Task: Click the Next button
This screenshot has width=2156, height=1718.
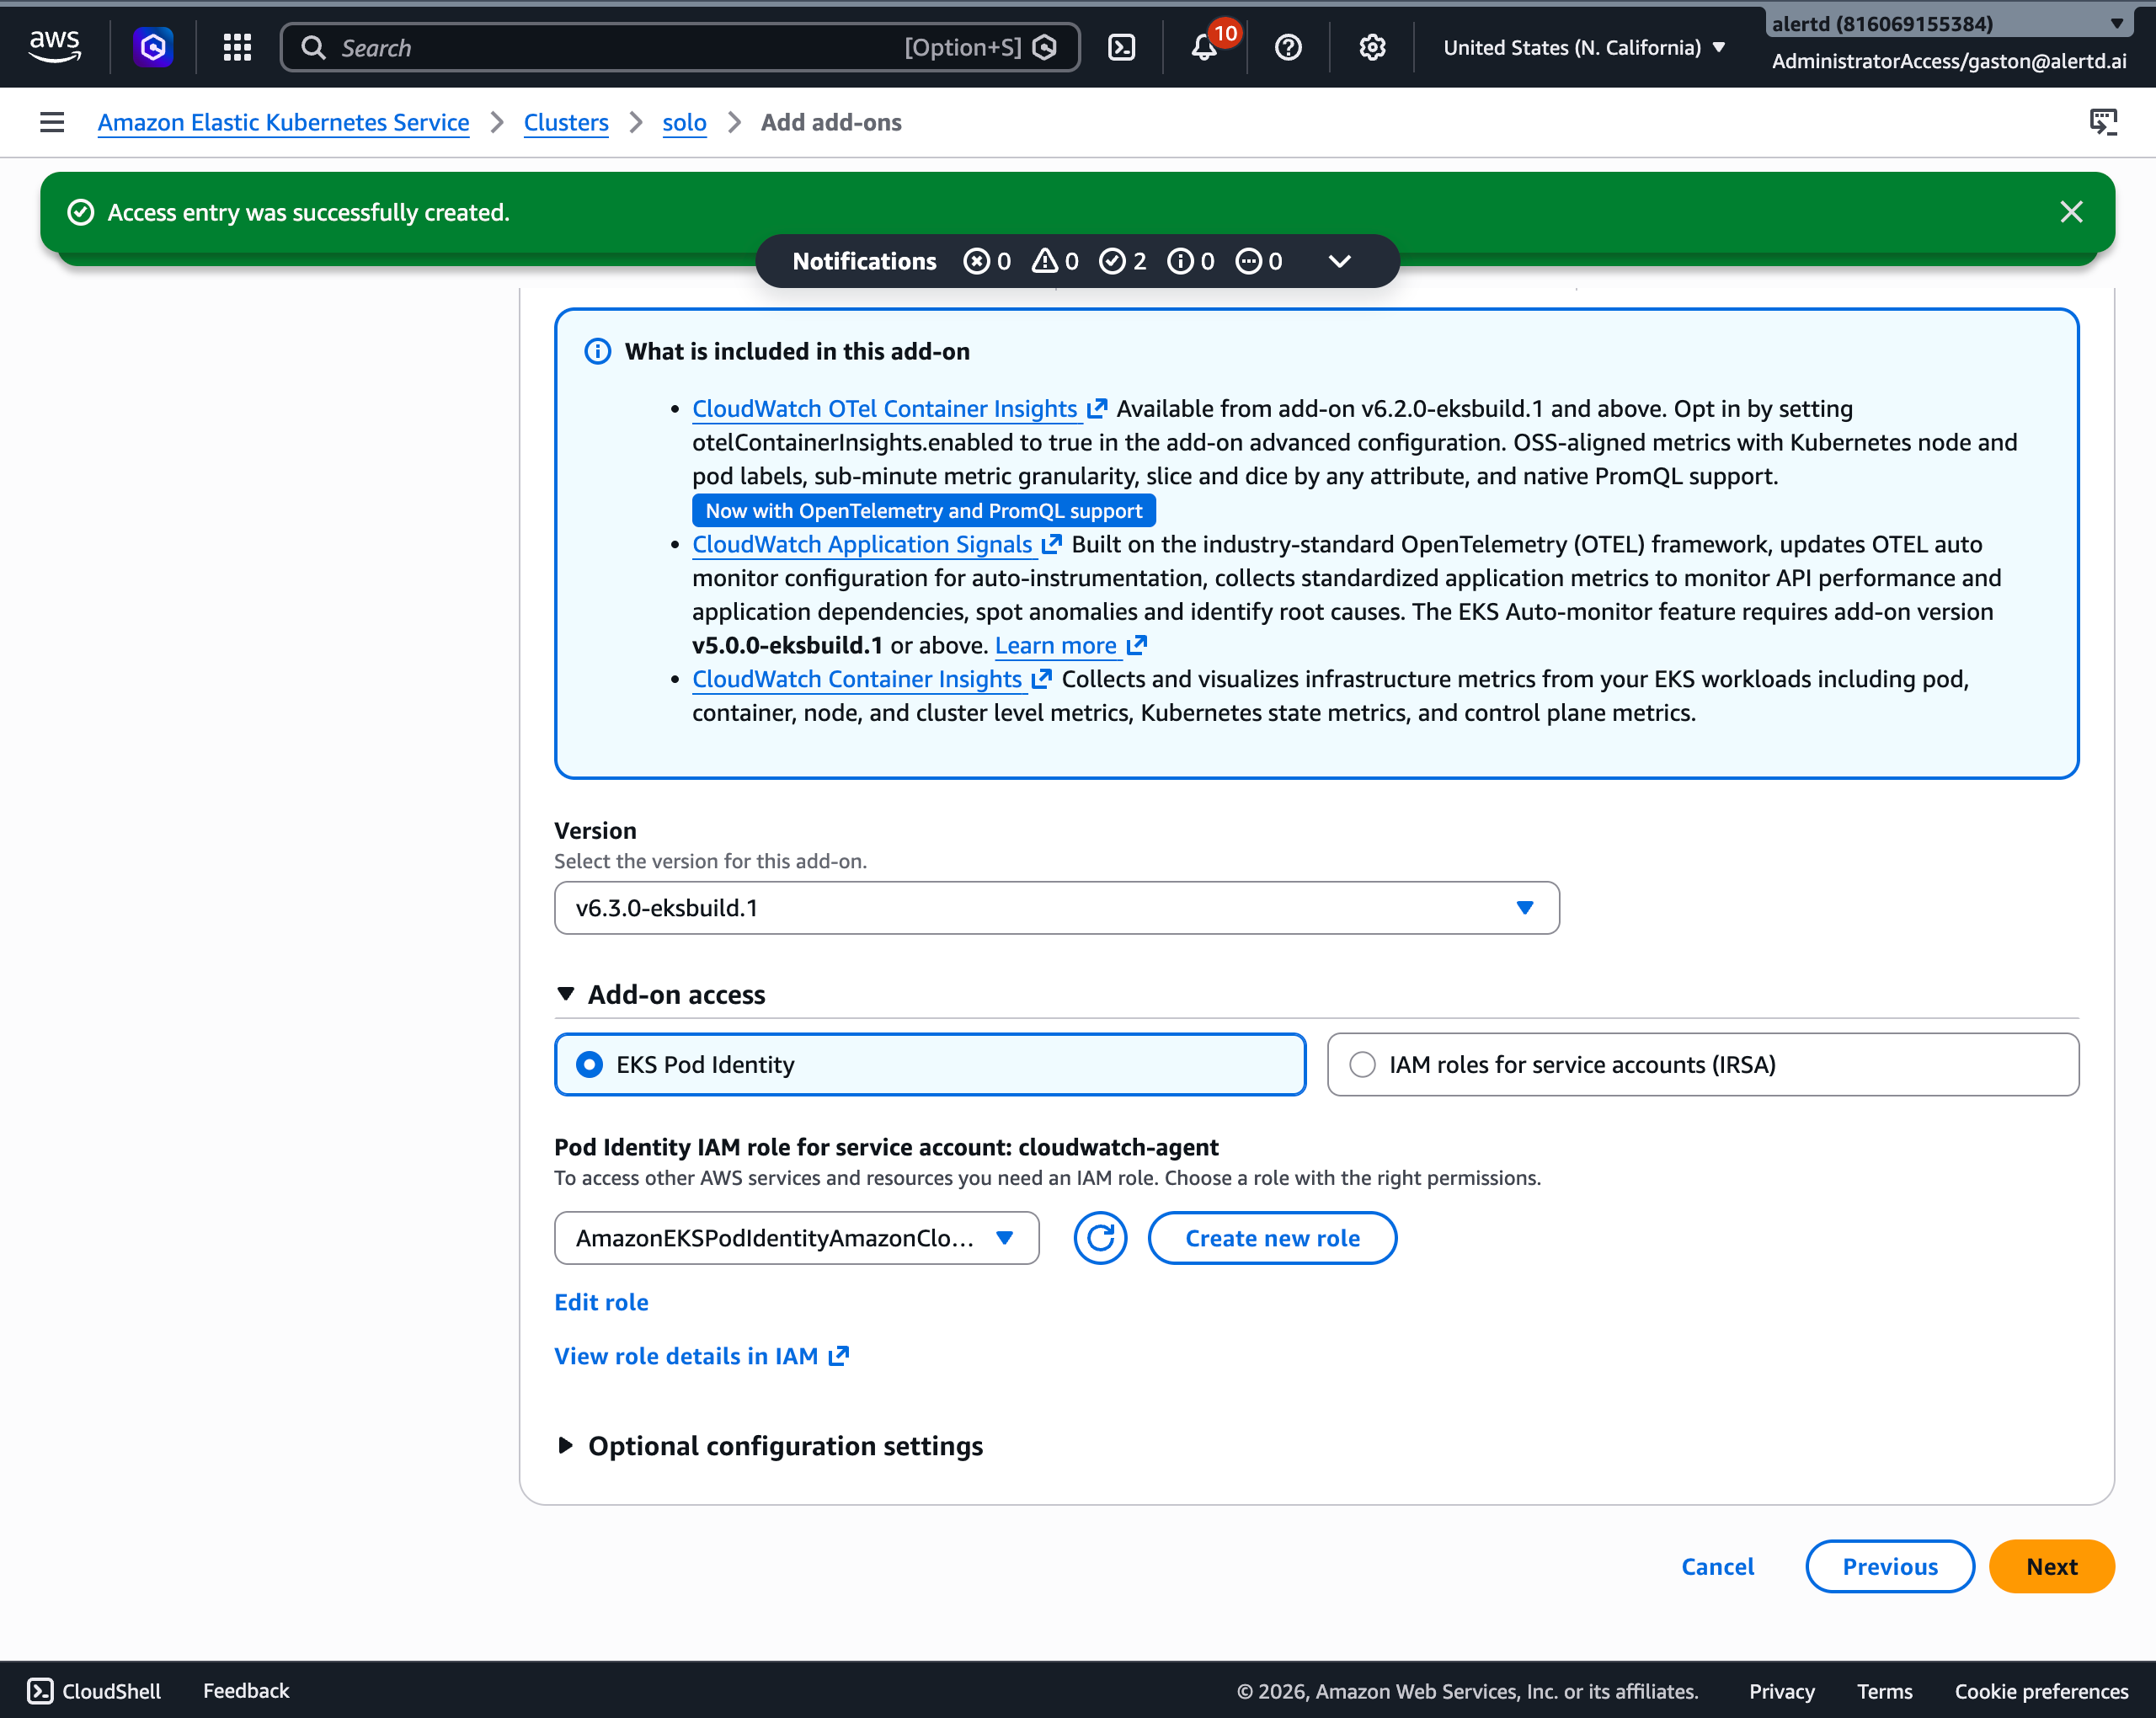Action: [x=2051, y=1566]
